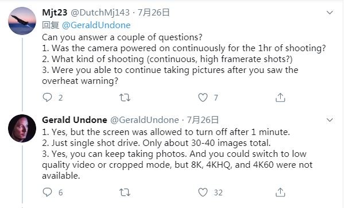Open the more-options chevron on Mjt23's tweet

coord(330,13)
